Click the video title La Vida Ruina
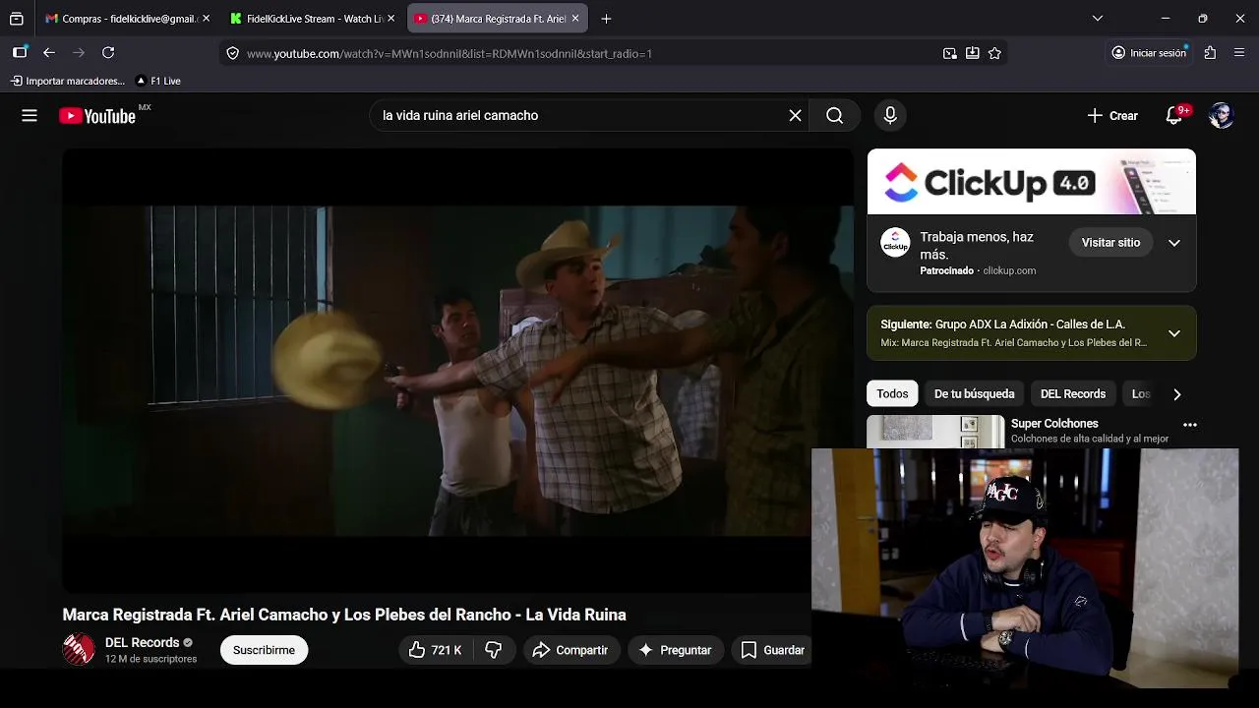Screen dimensions: 1259x708 point(344,615)
